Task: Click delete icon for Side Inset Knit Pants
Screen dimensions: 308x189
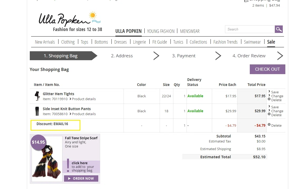Action: (x=269, y=114)
